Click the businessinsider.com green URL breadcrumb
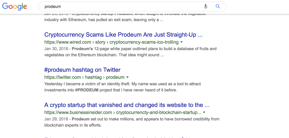This screenshot has width=289, height=138. [x=123, y=112]
